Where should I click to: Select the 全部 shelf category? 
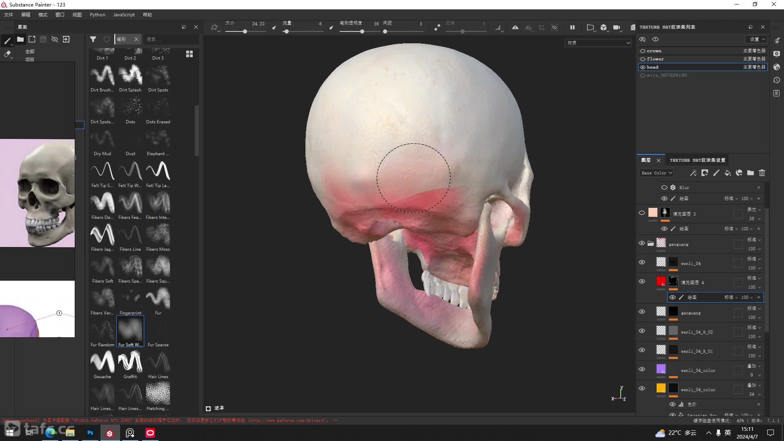30,51
